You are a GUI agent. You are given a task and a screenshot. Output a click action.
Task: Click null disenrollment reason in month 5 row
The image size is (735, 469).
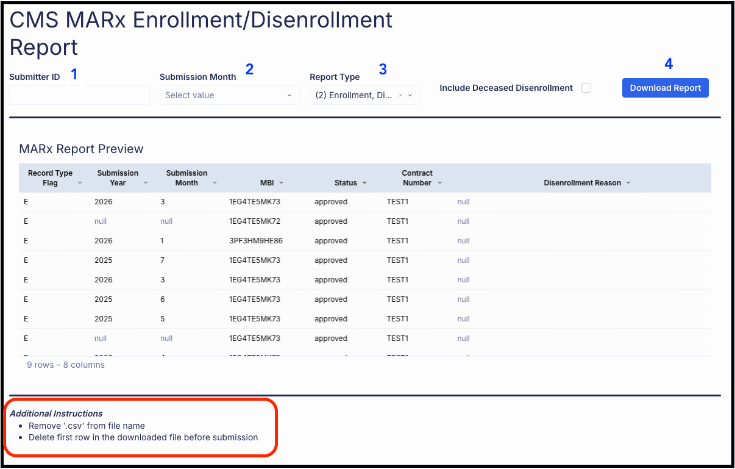[464, 319]
